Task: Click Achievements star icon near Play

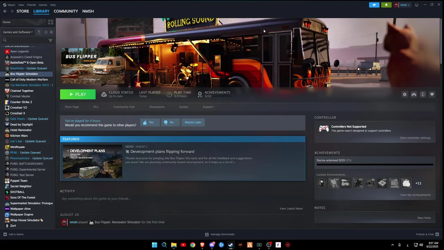Action: (x=200, y=94)
